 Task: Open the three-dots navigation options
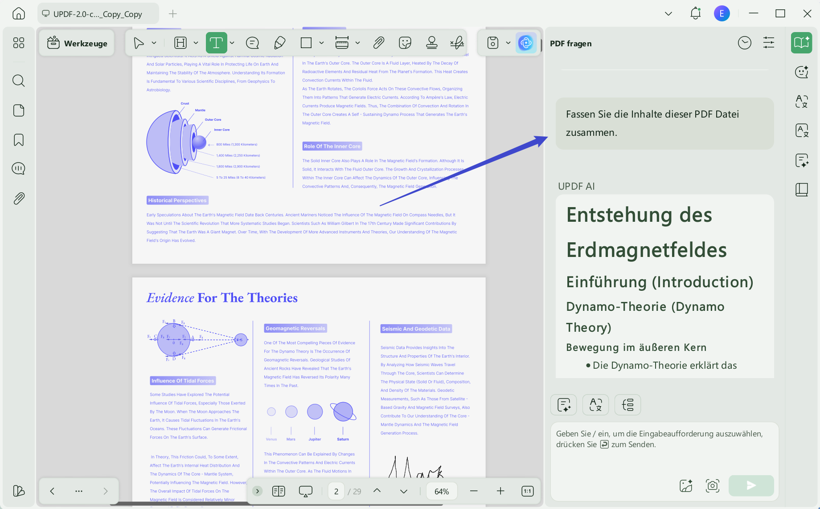(79, 491)
